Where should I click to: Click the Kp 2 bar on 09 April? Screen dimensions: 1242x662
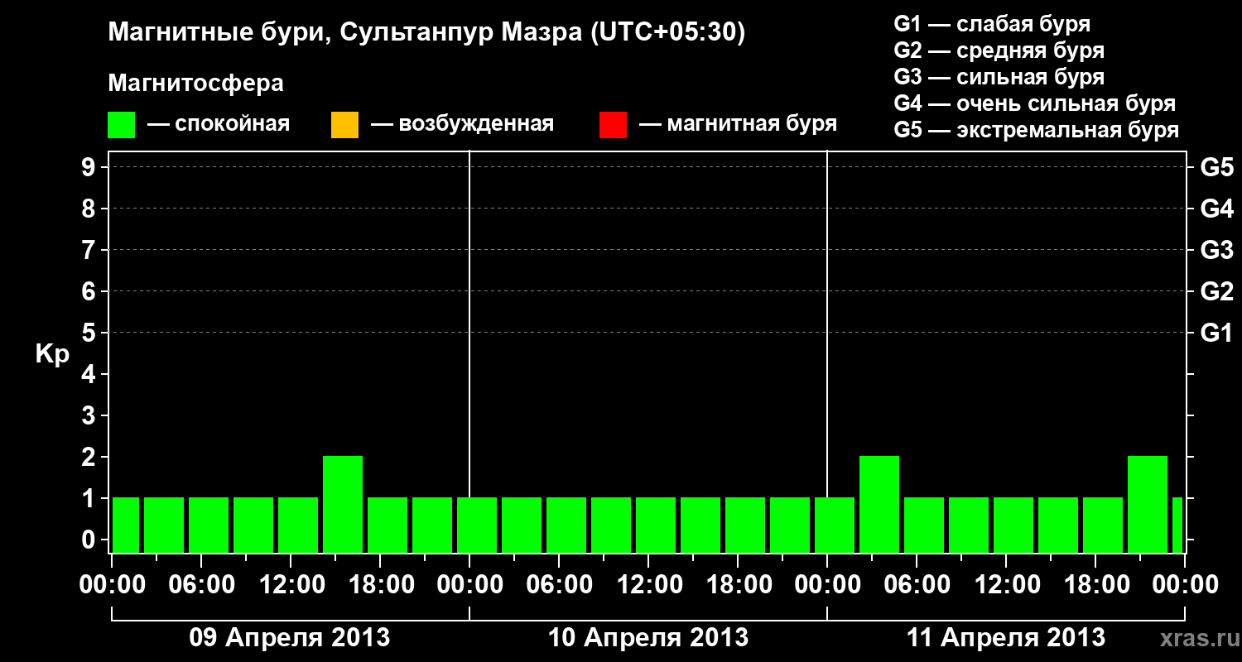coord(343,504)
